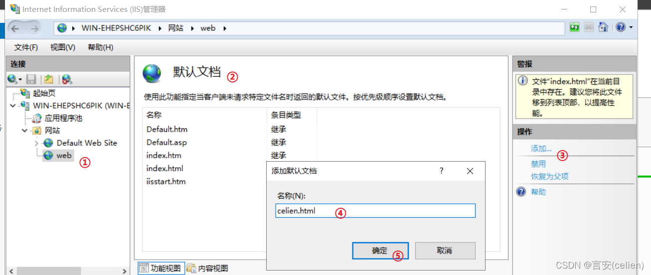Screen dimensions: 651x275
Task: Select the 网站 folder node
Action: (x=52, y=130)
